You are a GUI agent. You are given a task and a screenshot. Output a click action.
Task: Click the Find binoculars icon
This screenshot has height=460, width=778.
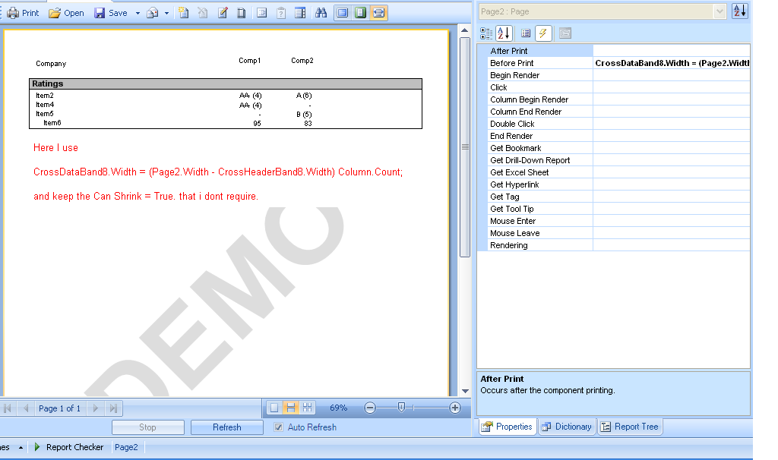[x=321, y=13]
